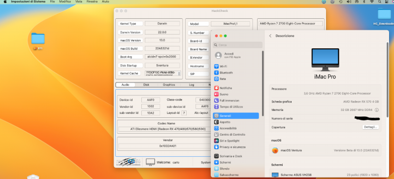This screenshot has height=179, width=394.
Task: Select the Generali sidebar item
Action: [236, 116]
